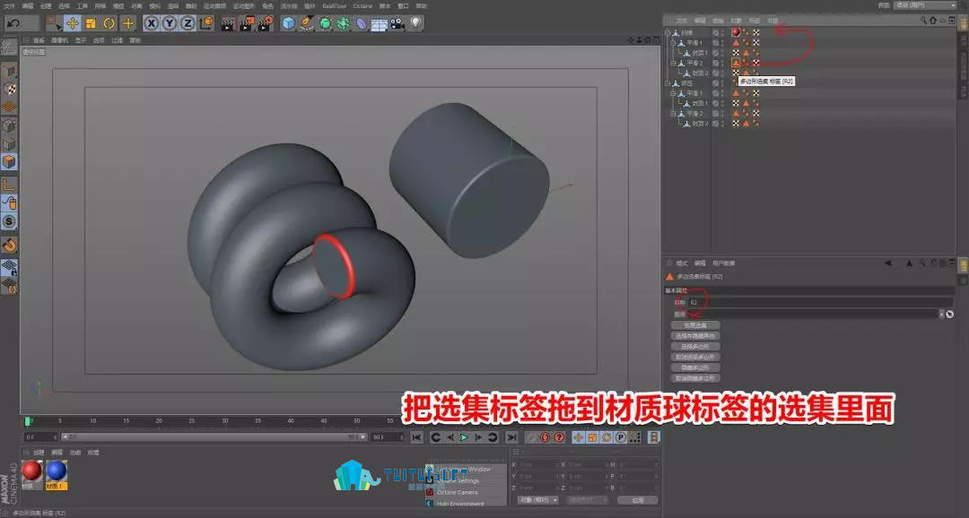969x518 pixels.
Task: Collapse the first '平滑 2' node
Action: [x=673, y=63]
